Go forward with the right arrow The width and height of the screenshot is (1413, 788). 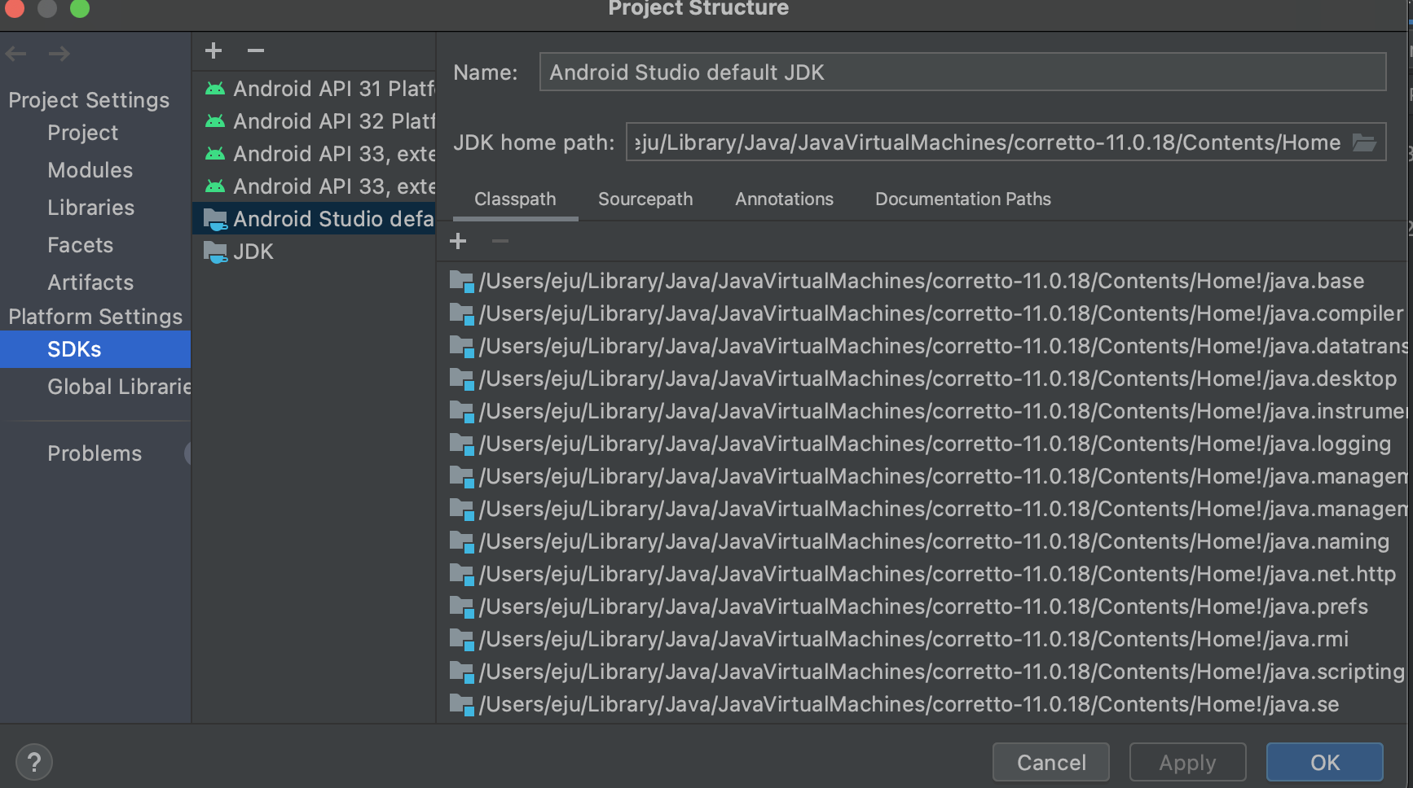click(59, 54)
